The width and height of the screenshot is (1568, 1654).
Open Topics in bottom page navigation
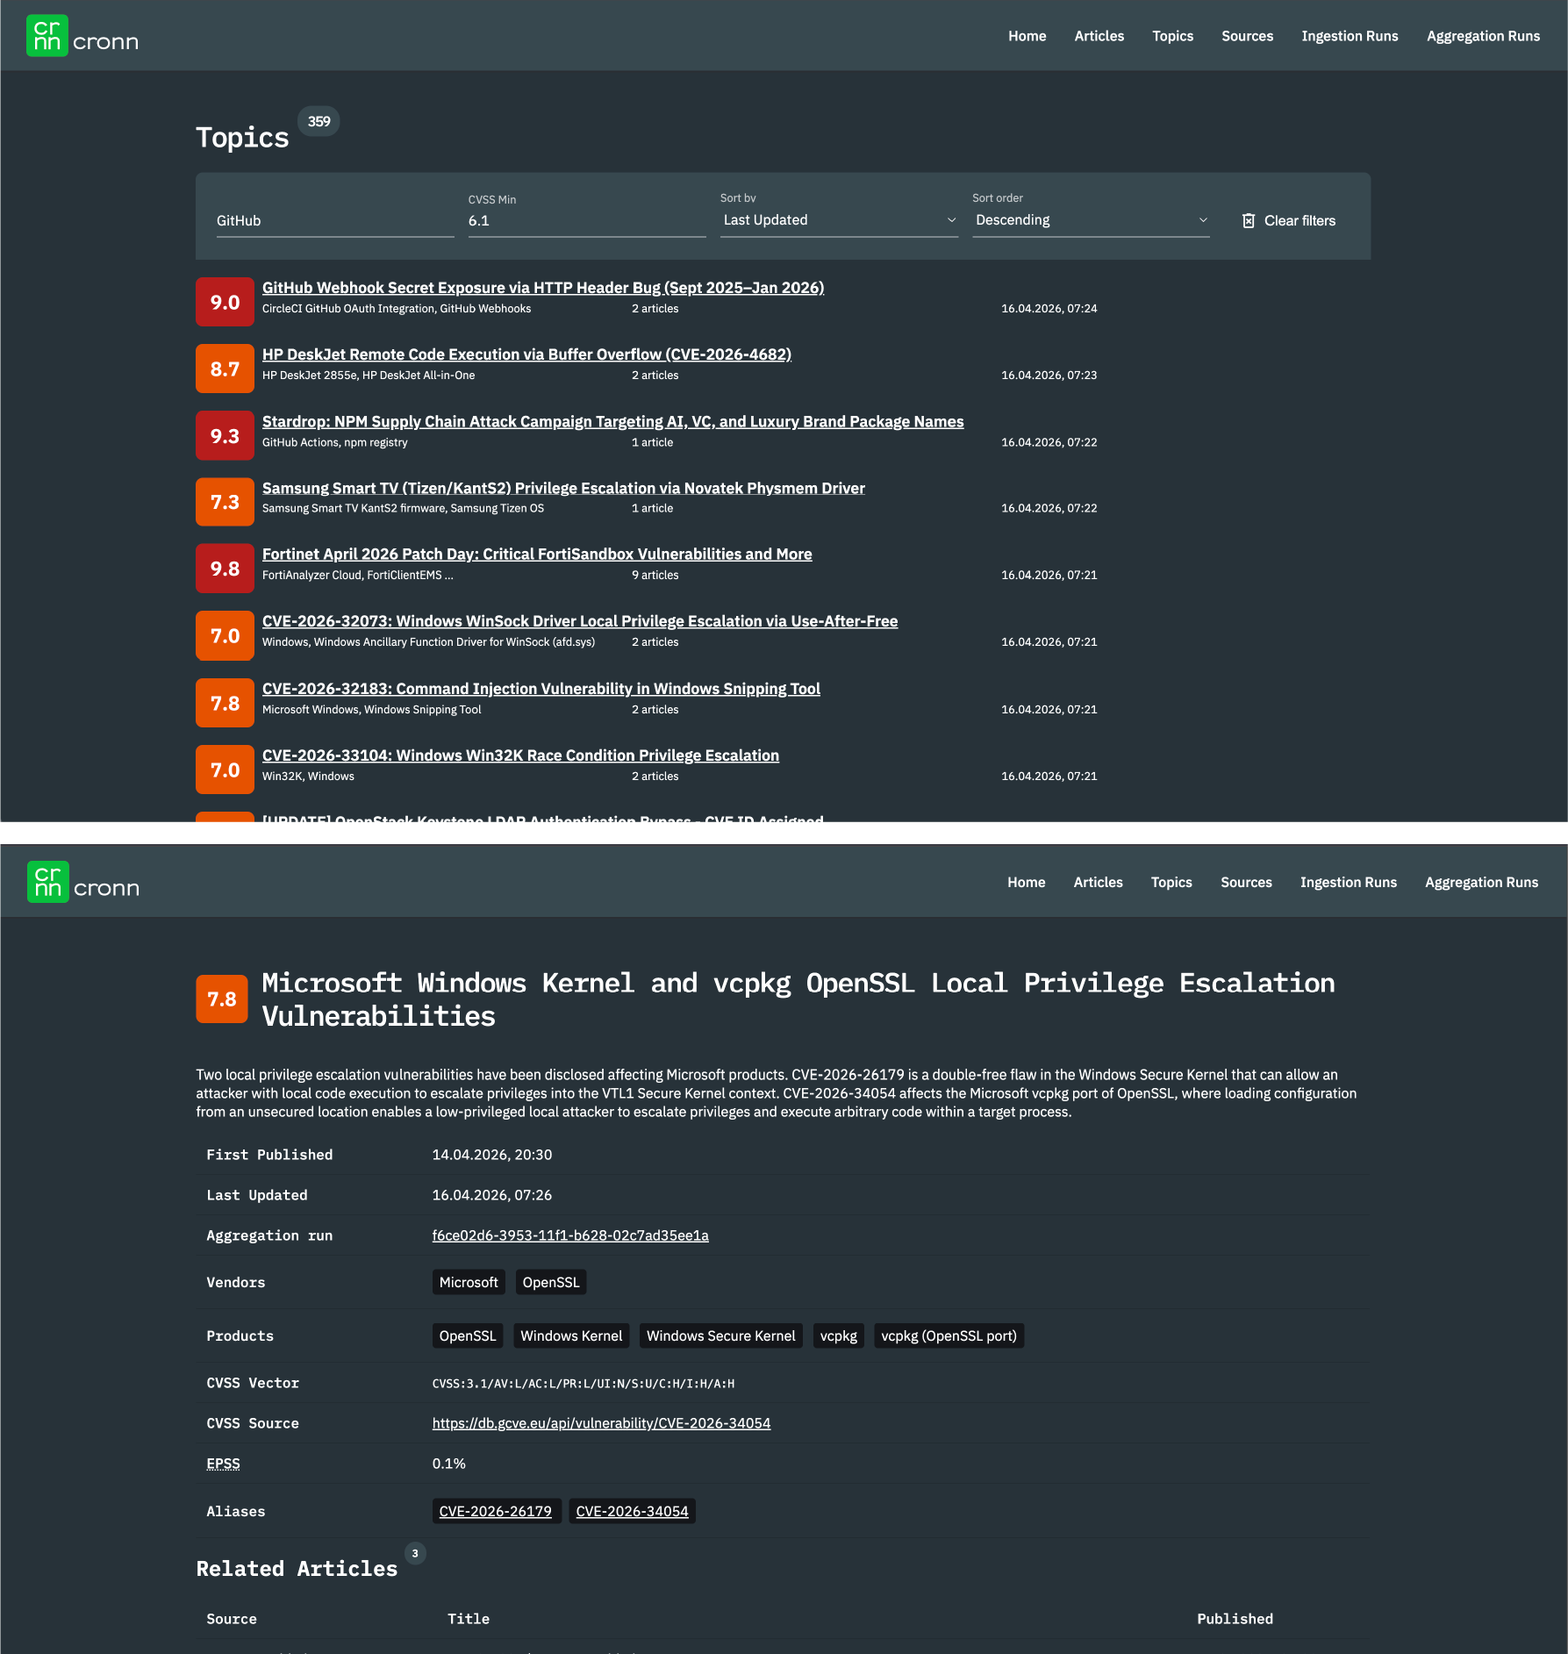tap(1171, 882)
